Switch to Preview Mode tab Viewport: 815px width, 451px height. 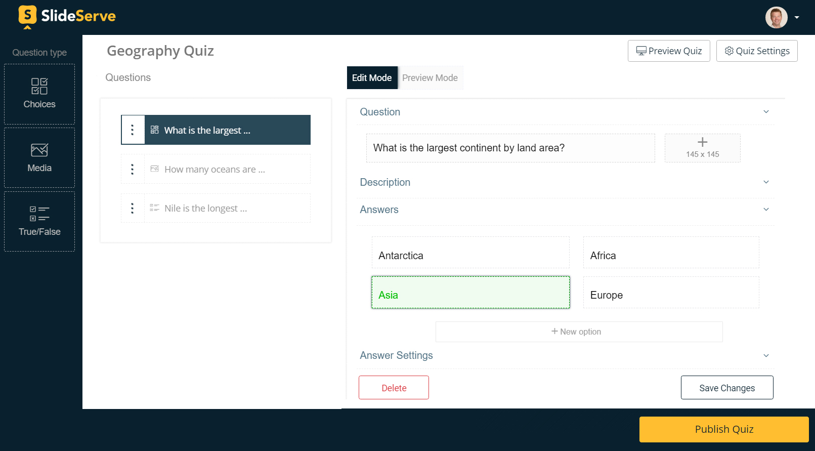pyautogui.click(x=430, y=78)
